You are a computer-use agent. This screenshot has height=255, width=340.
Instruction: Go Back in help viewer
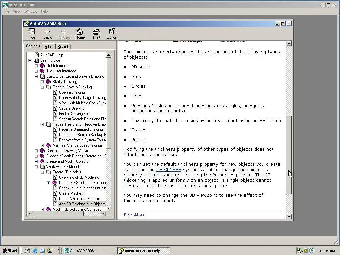[x=47, y=34]
